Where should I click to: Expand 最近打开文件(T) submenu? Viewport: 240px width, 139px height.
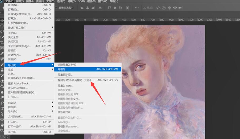coord(29,28)
